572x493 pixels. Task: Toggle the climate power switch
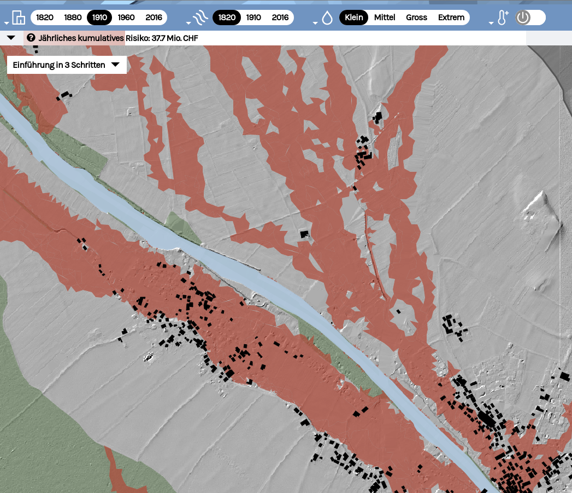(x=530, y=18)
